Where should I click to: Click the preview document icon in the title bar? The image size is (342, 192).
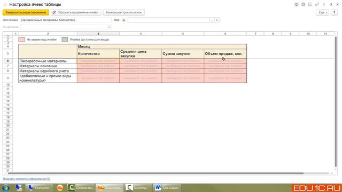pos(310,4)
